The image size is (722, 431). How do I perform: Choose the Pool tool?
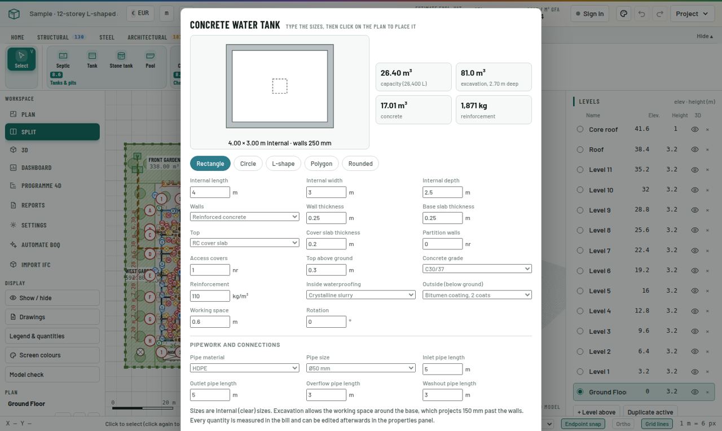(x=150, y=59)
